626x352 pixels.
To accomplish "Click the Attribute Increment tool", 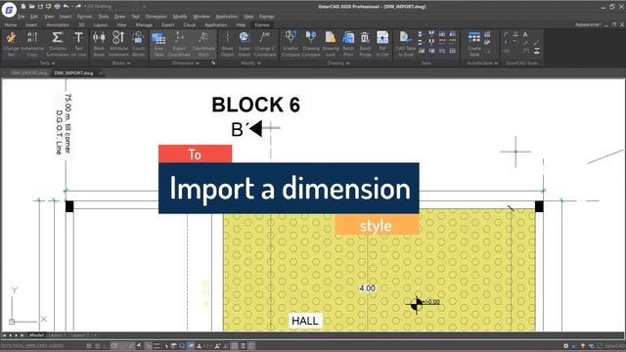I will tap(118, 44).
